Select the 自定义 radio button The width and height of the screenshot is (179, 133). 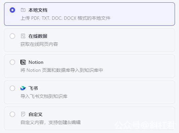tap(12, 114)
